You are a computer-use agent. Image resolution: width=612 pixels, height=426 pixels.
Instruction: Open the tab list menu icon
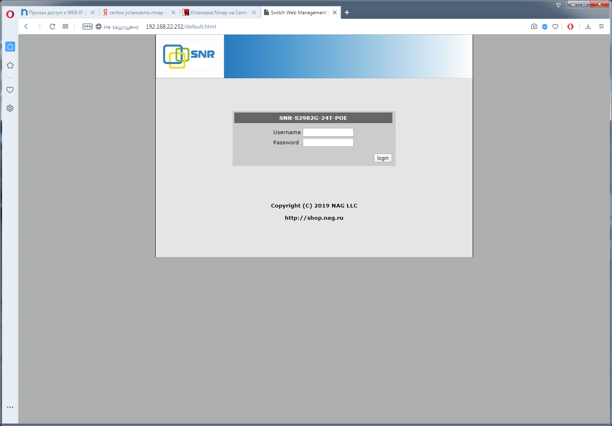558,5
